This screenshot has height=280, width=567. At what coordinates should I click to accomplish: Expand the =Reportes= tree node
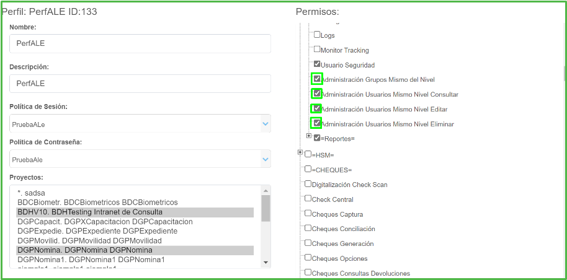pos(309,136)
